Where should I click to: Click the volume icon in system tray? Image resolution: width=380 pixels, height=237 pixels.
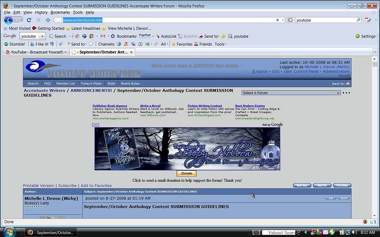[354, 232]
